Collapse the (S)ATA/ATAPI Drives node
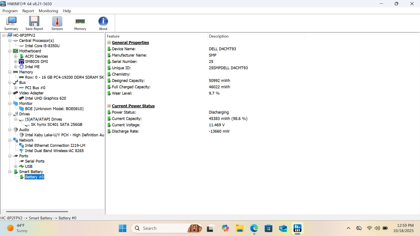Screen dimensions: 420x236 click(x=16, y=119)
